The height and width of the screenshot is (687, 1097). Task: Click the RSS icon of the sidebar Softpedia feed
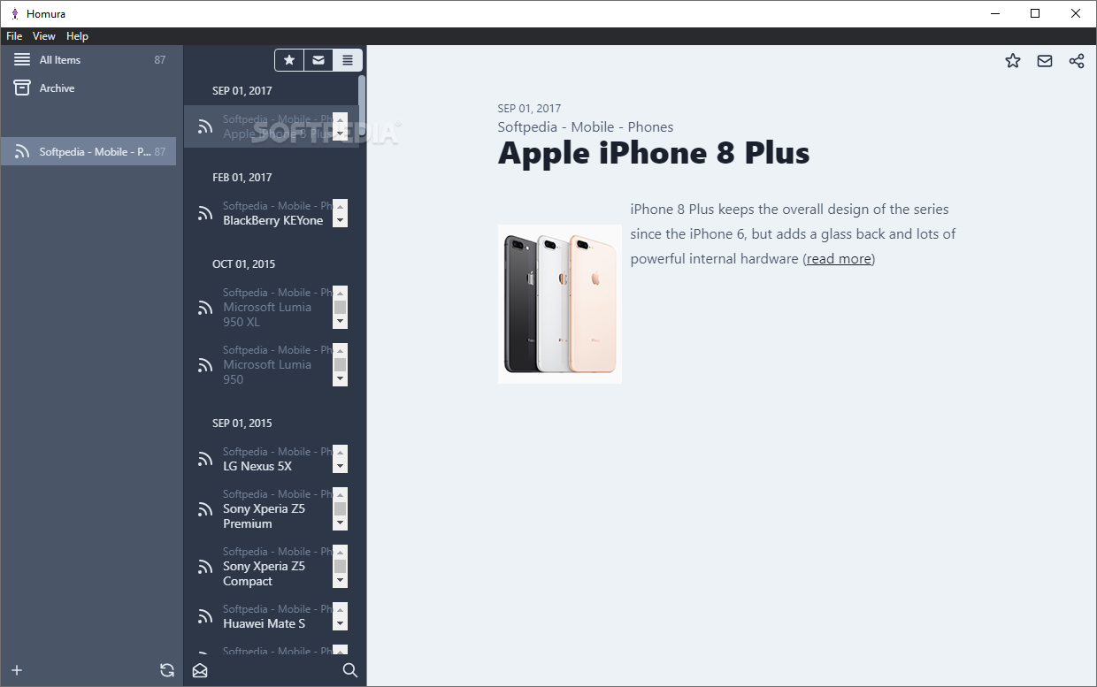22,152
